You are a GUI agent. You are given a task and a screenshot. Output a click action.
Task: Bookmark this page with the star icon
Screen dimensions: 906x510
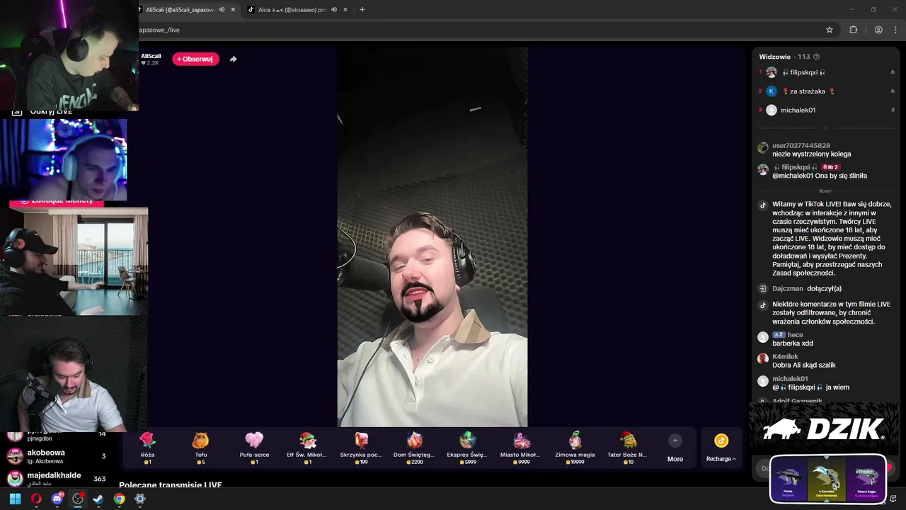click(830, 30)
